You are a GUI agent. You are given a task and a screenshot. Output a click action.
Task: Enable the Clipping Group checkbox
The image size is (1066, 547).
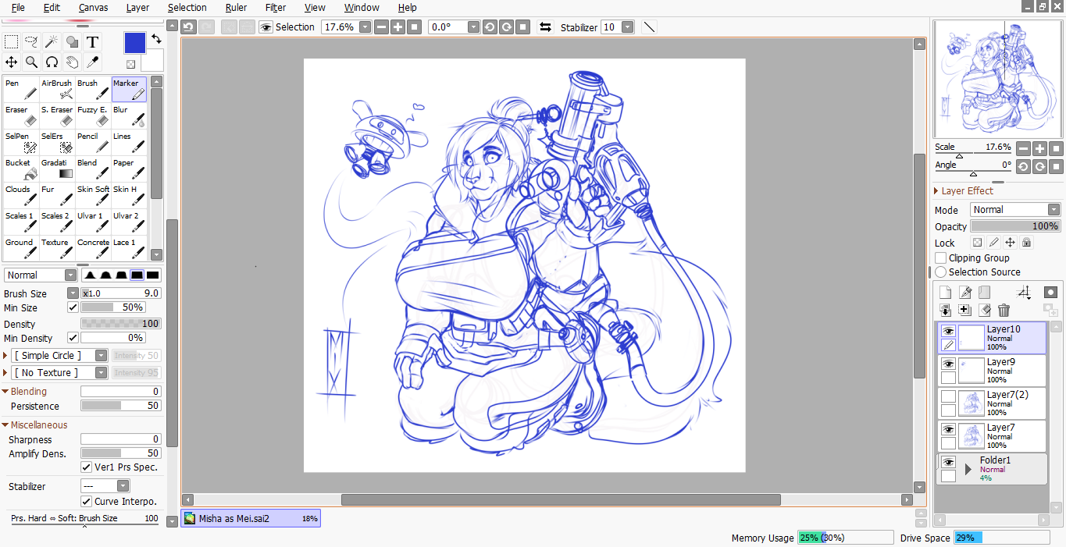(941, 258)
